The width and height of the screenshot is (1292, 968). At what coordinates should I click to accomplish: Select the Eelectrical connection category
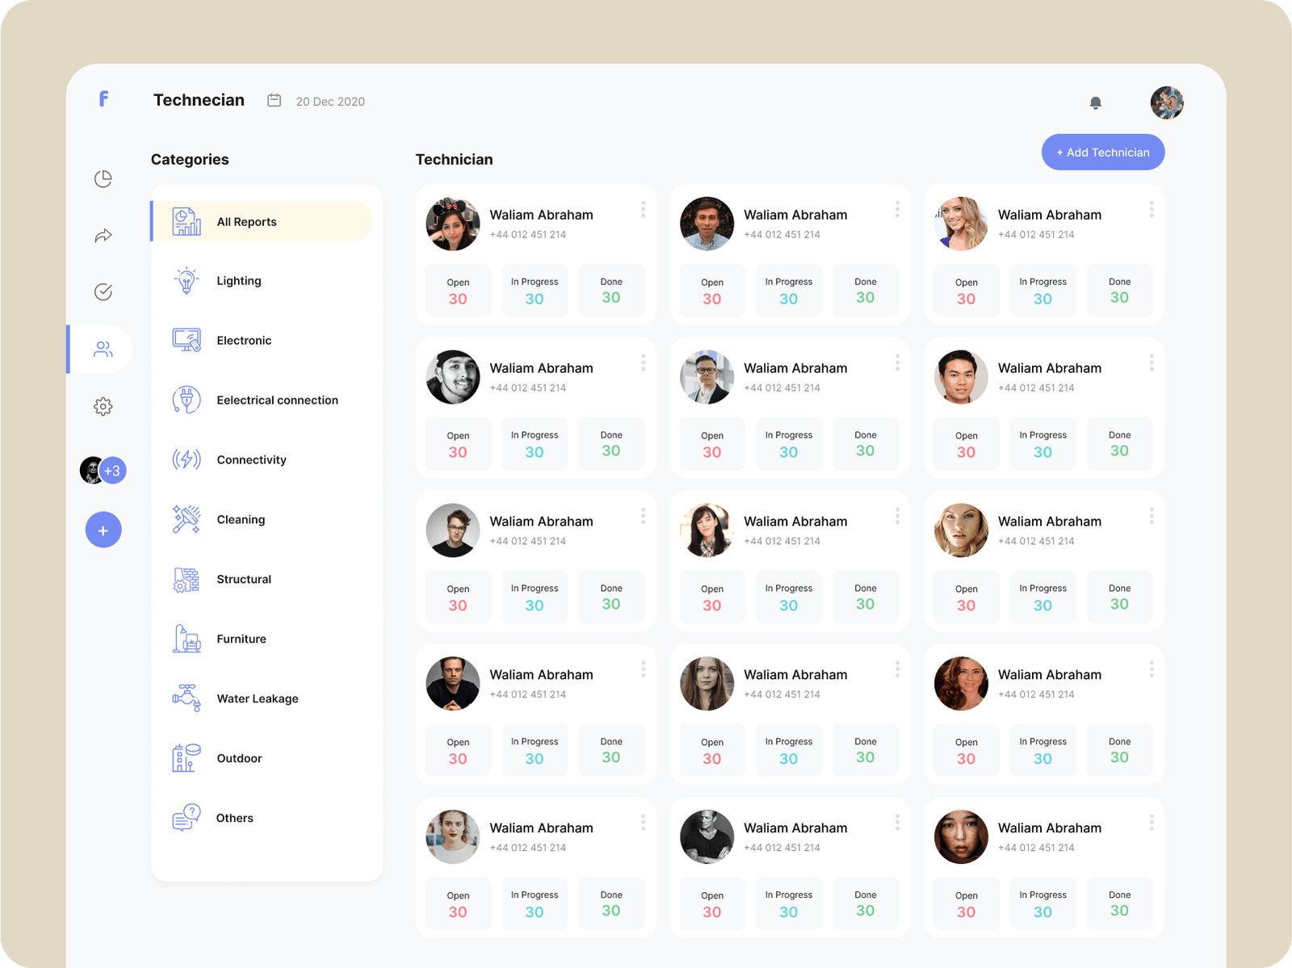click(x=276, y=400)
